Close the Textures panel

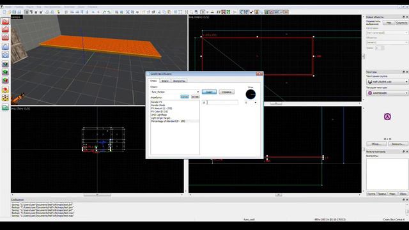(x=406, y=72)
